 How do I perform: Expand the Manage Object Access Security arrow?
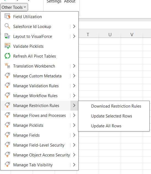(74, 155)
